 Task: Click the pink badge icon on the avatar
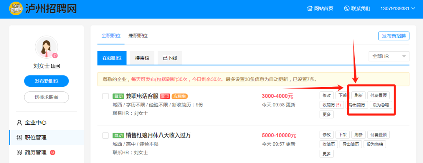[55, 56]
